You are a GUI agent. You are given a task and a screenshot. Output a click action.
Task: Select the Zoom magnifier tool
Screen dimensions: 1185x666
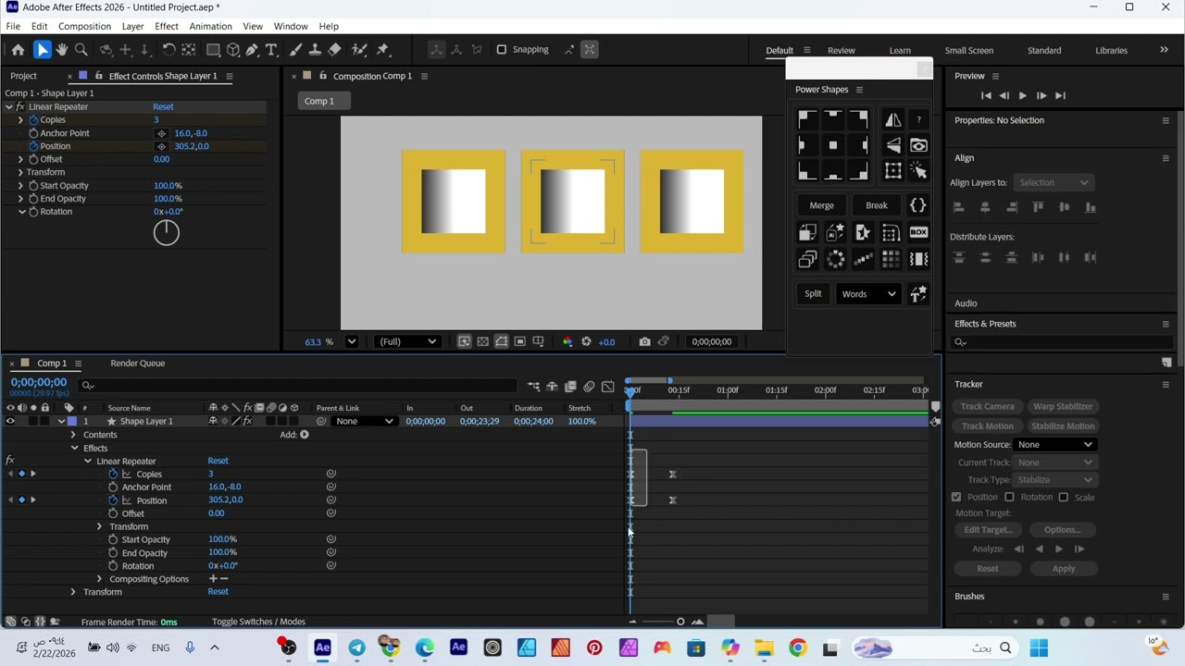pos(81,50)
